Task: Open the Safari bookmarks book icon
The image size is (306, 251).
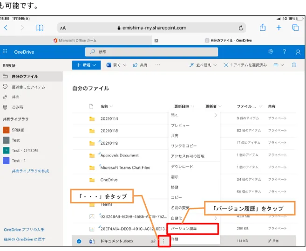Action: click(40, 28)
